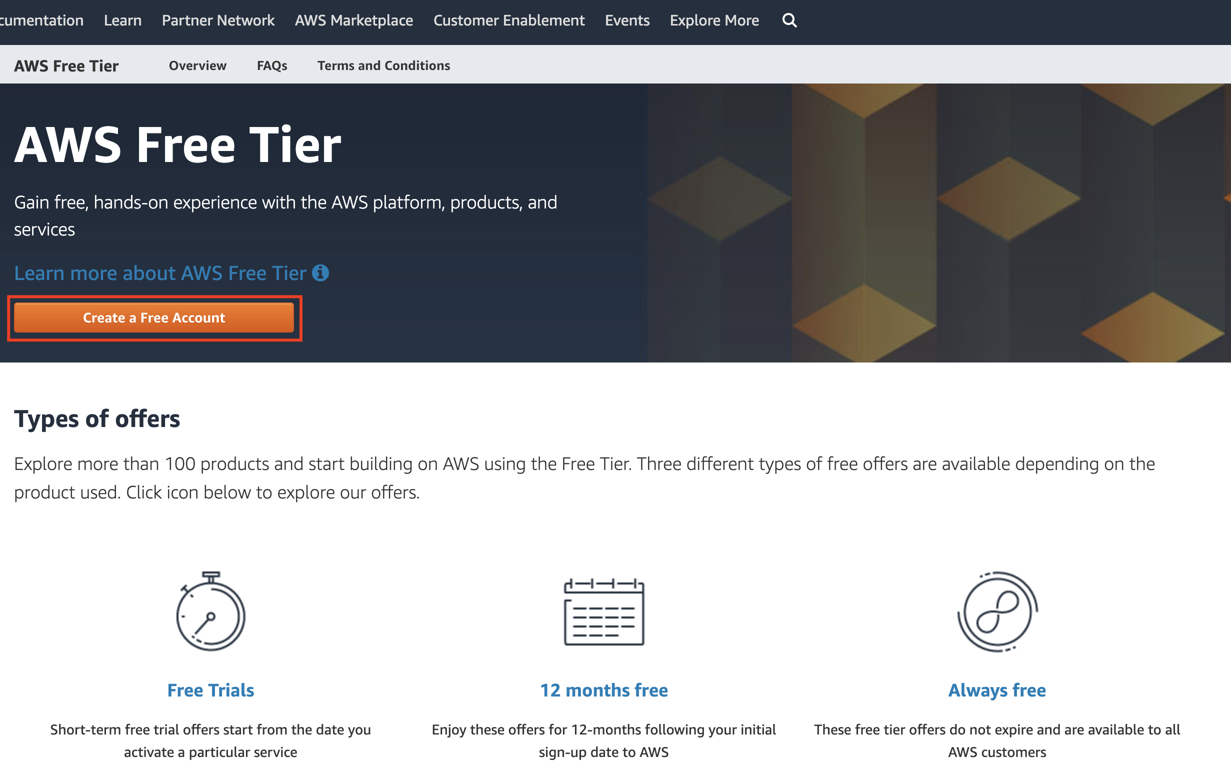Open the Learn menu in top navigation
Viewport: 1231px width, 780px height.
[122, 20]
